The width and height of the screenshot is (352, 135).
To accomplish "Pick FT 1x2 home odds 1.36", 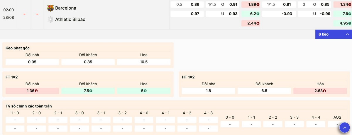I will [x=32, y=91].
